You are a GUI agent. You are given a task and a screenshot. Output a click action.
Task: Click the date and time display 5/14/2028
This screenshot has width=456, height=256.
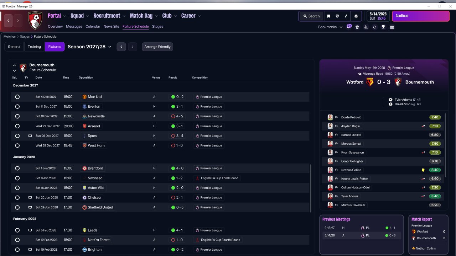377,16
